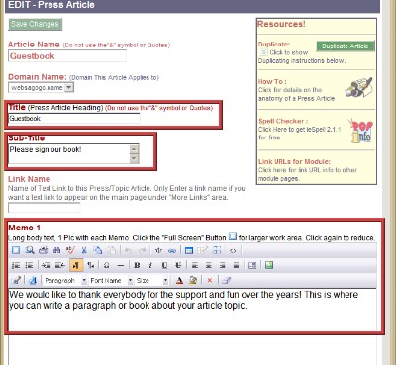The width and height of the screenshot is (396, 365).
Task: Click the Duplicate Article button
Action: pyautogui.click(x=346, y=46)
